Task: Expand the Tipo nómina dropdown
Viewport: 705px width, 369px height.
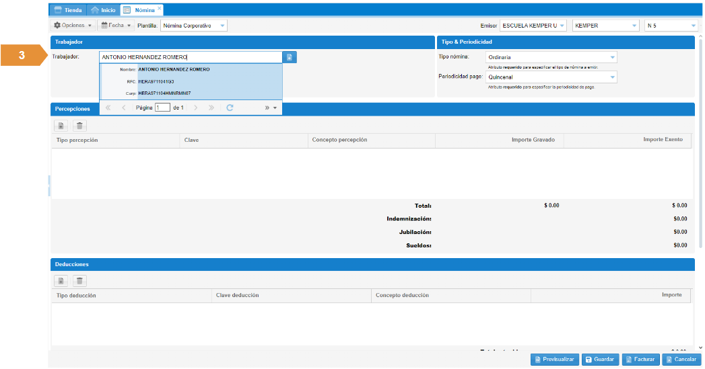Action: (612, 58)
